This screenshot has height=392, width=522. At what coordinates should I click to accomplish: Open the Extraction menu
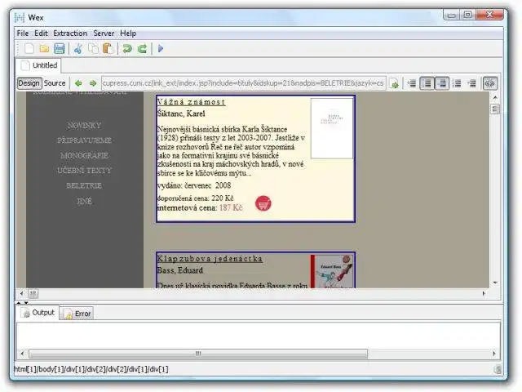(70, 33)
